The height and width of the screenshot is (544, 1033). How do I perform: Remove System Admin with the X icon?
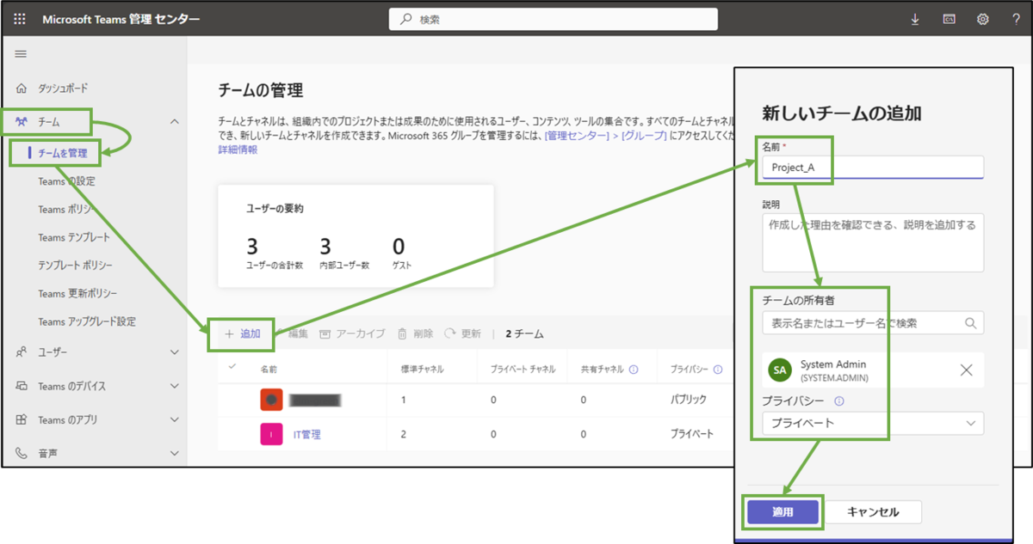[x=966, y=370]
